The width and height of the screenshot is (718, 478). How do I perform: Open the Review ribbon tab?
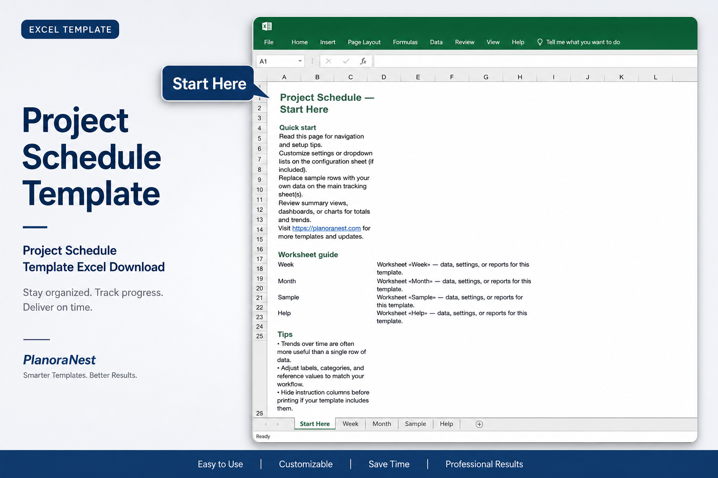point(465,42)
